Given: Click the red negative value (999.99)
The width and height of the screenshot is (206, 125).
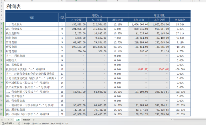Looking at the screenshot, I should point(138,69).
